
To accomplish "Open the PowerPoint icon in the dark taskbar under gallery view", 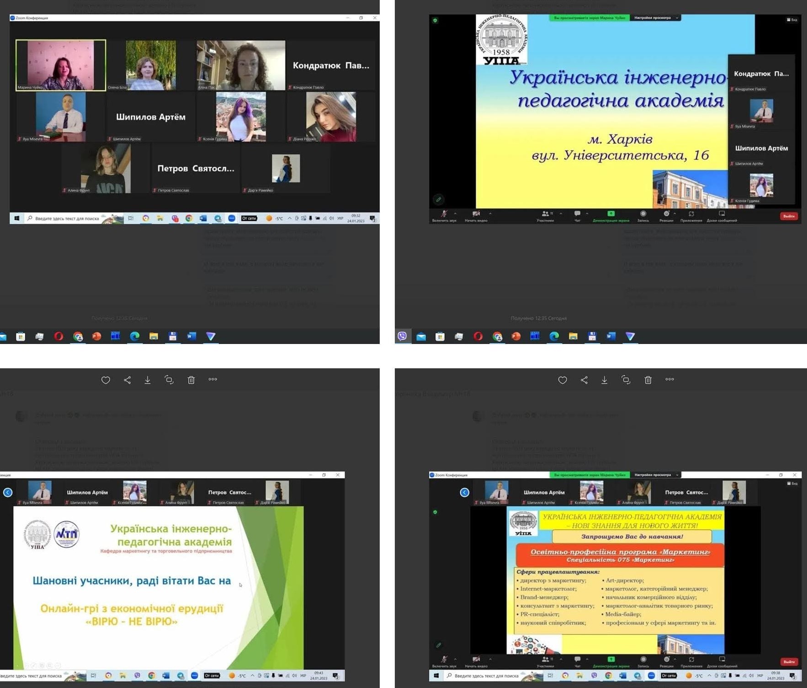I will pos(96,336).
